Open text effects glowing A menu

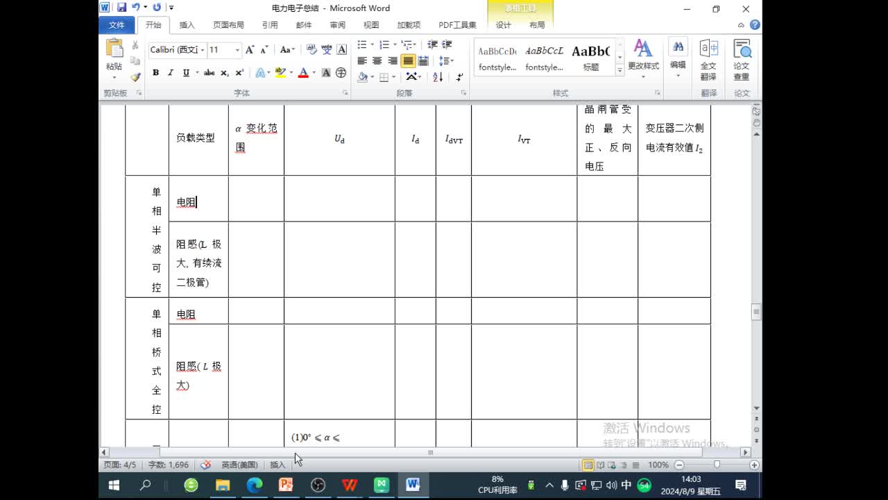[261, 73]
